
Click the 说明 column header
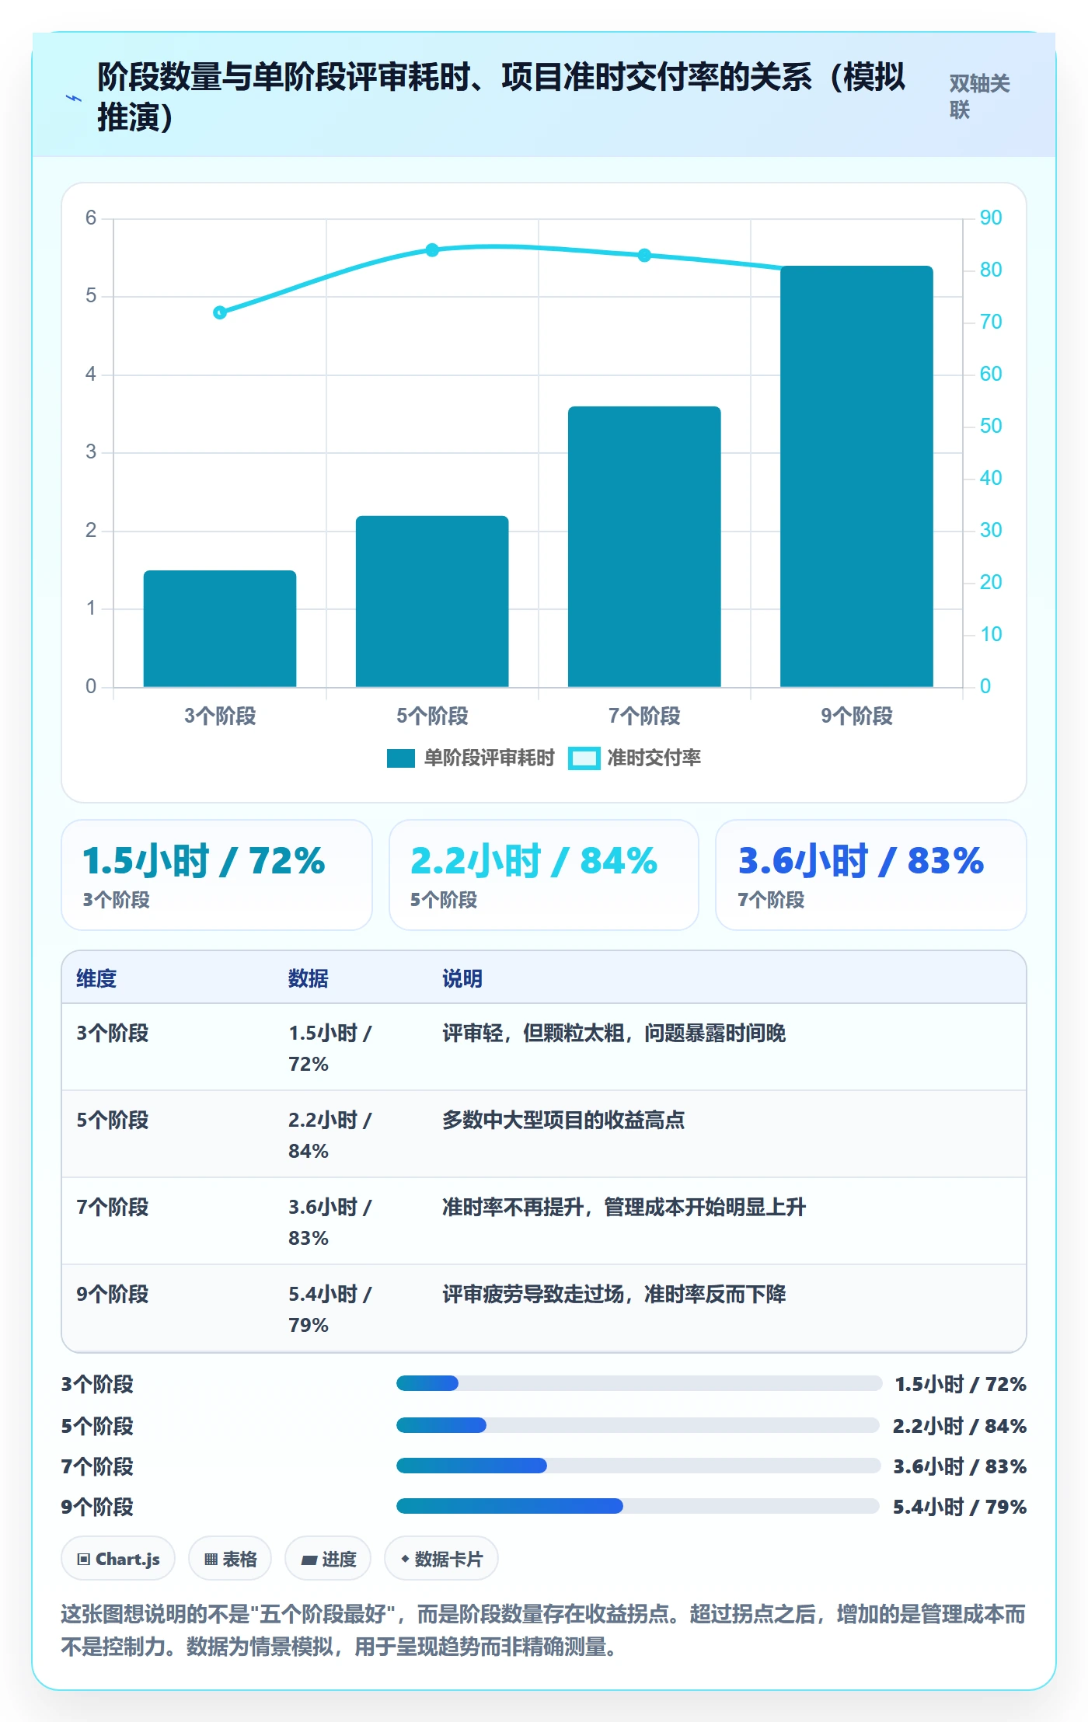click(x=462, y=978)
